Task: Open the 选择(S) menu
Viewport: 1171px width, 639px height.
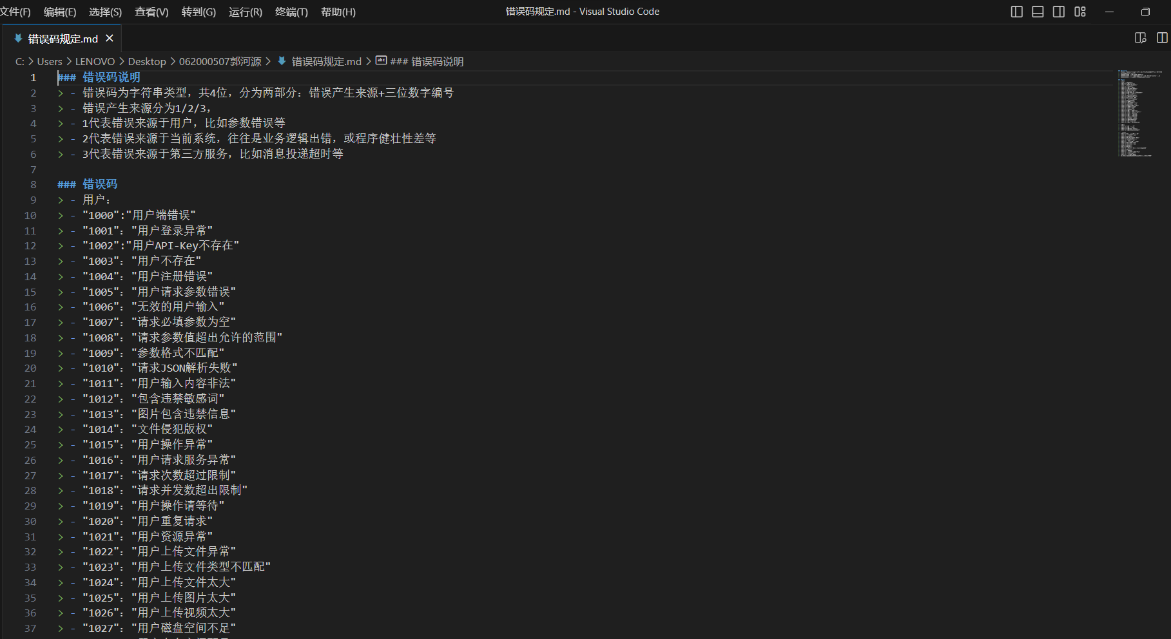Action: point(105,12)
